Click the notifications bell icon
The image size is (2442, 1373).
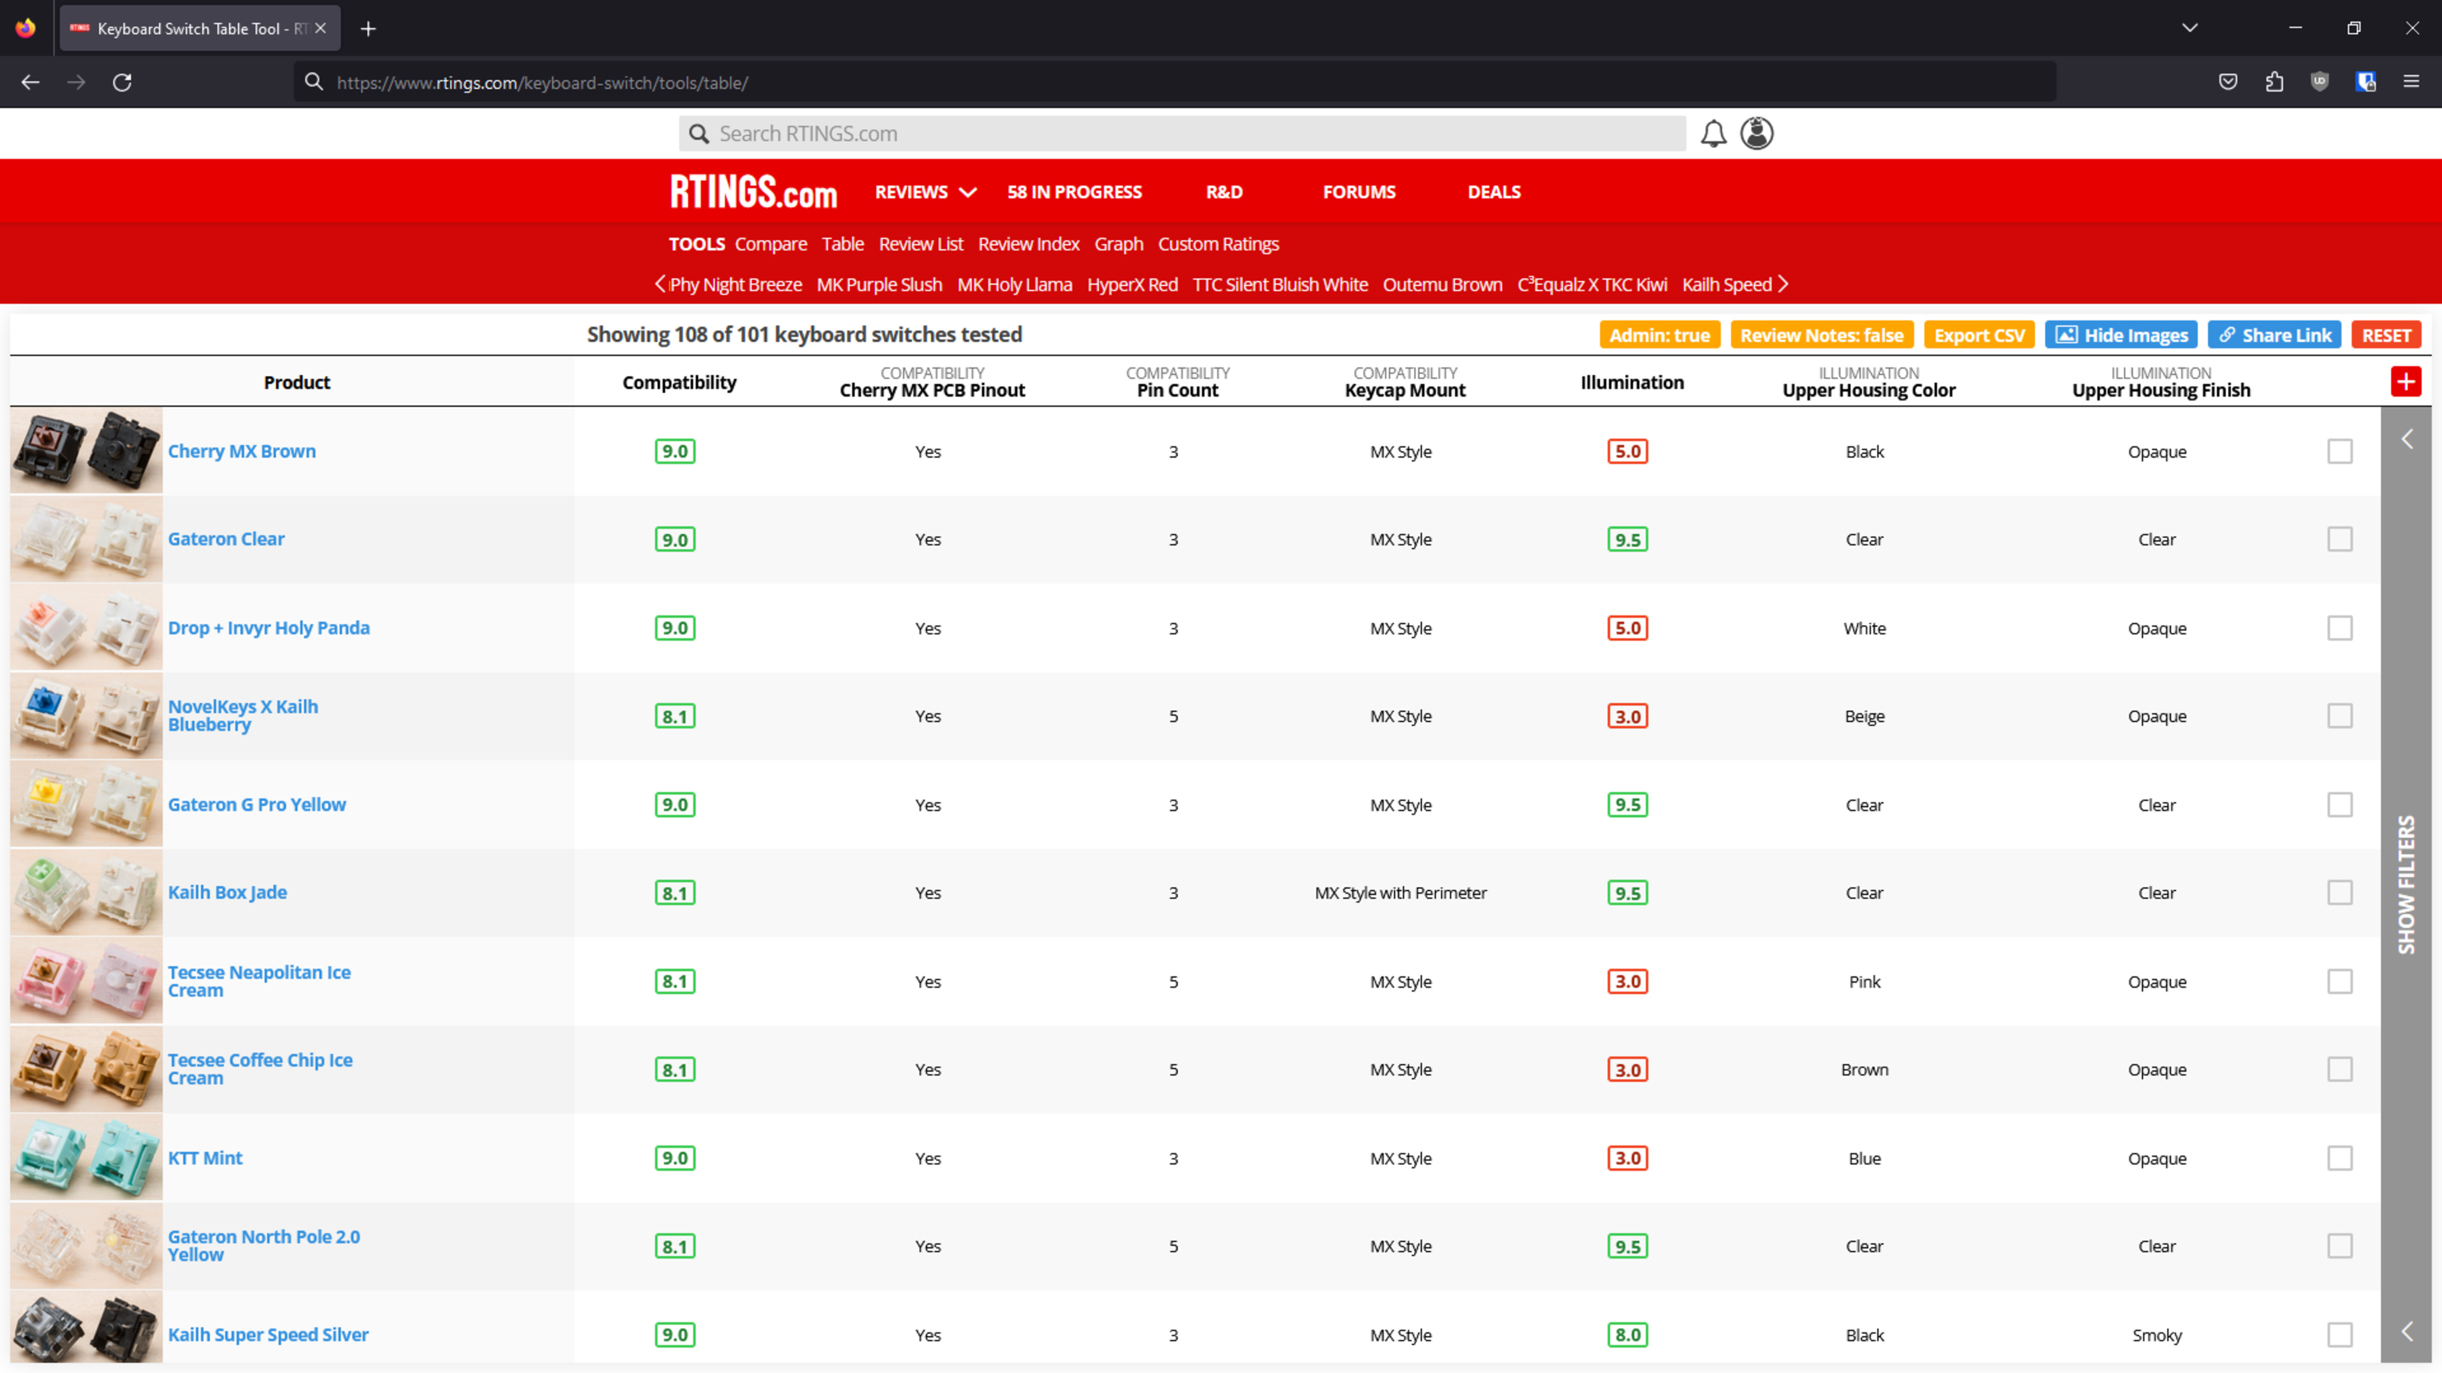click(x=1713, y=133)
